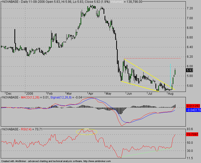201x163 pixels.
Task: Click the Signal(12,26,9) indicator label
Action: coord(61,97)
